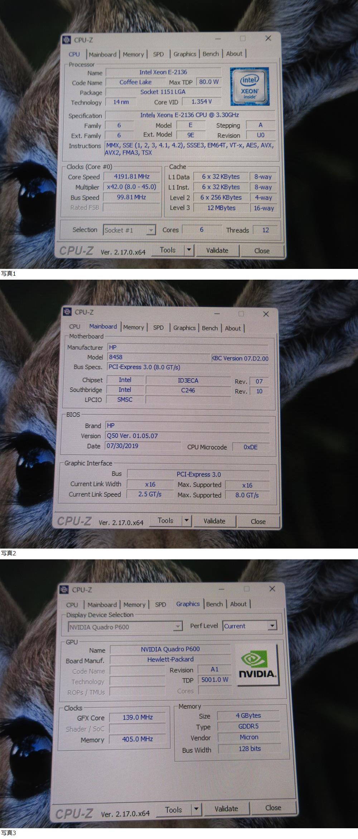Image resolution: width=358 pixels, height=839 pixels.
Task: Click the Intel Xeon inside logo
Action: [x=250, y=87]
